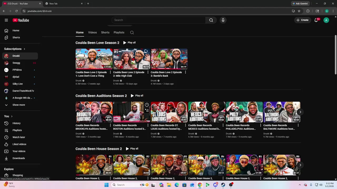Open Love 2 Episode 1 thumbnail

(94, 59)
